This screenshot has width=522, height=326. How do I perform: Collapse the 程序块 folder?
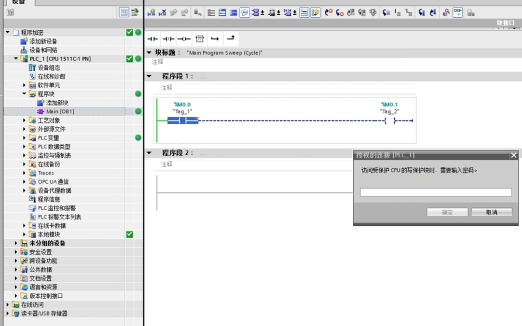(24, 94)
